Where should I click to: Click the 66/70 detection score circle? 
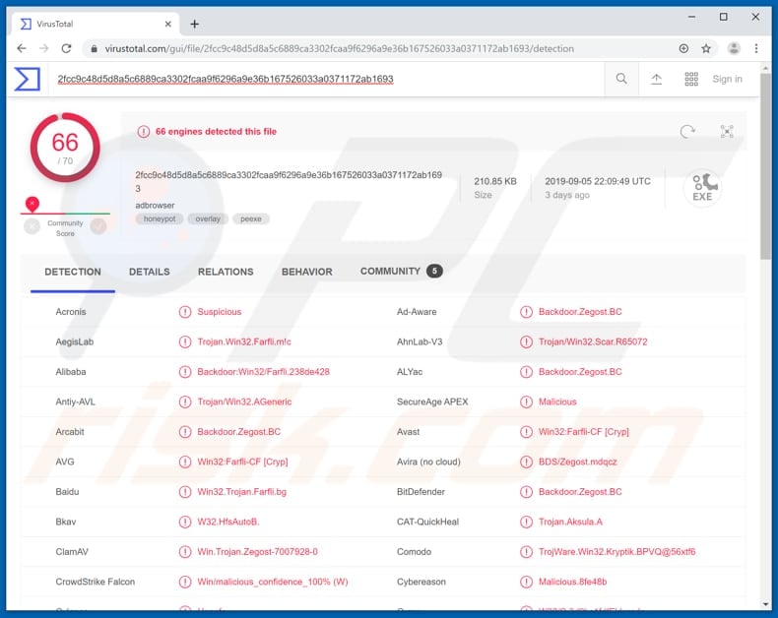(x=65, y=148)
